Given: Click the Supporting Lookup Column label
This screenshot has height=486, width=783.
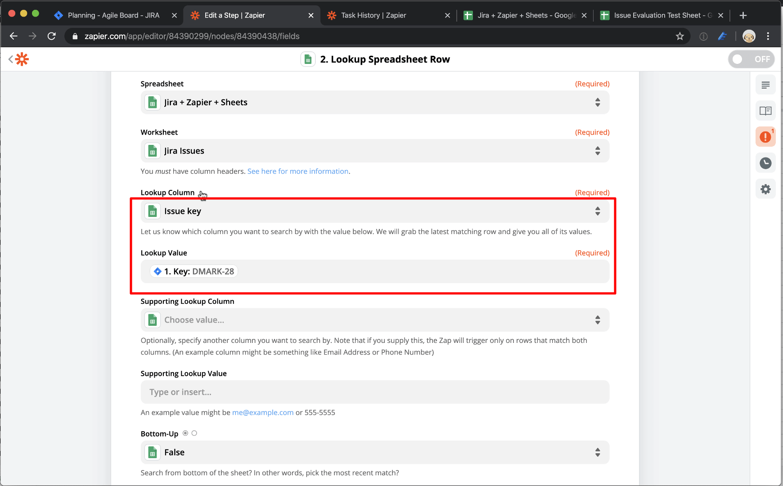Looking at the screenshot, I should click(187, 301).
